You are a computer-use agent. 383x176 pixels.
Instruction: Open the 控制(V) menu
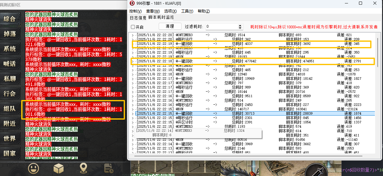pyautogui.click(x=135, y=11)
